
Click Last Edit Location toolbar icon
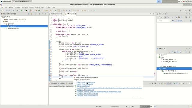(82, 10)
